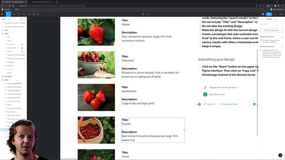285x160 pixels.
Task: Select the Add comment tool
Action: [38, 14]
